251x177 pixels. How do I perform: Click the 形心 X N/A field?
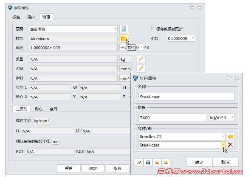(50, 97)
